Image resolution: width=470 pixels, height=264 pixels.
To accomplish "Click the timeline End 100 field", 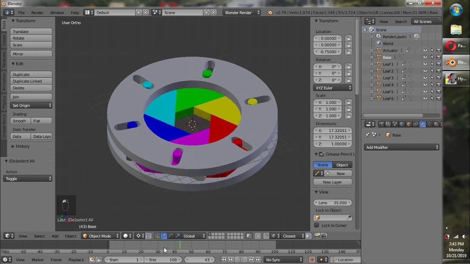I will coord(163,260).
